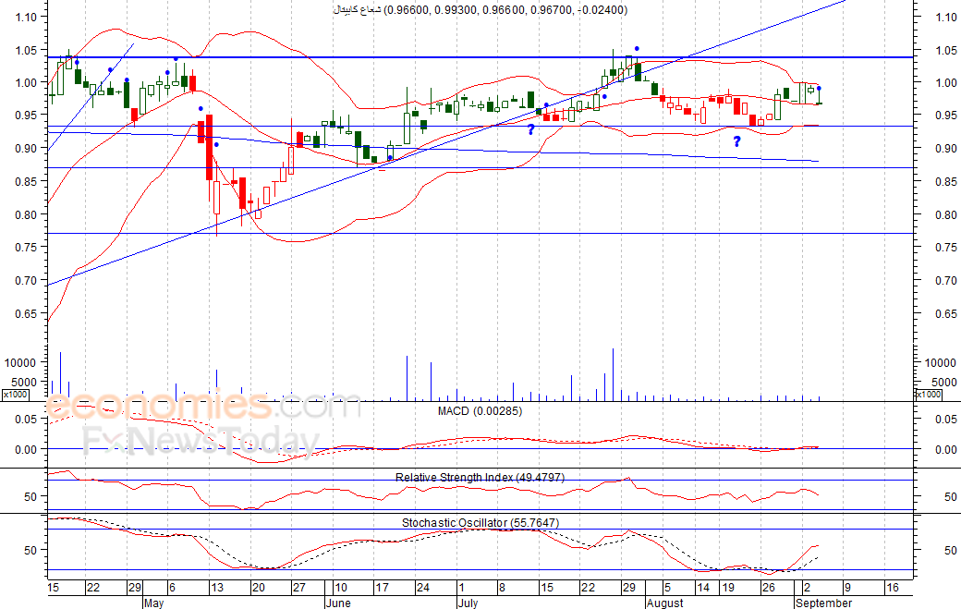The image size is (961, 609).
Task: Click the blue question mark below mid-July candles
Action: pyautogui.click(x=530, y=129)
